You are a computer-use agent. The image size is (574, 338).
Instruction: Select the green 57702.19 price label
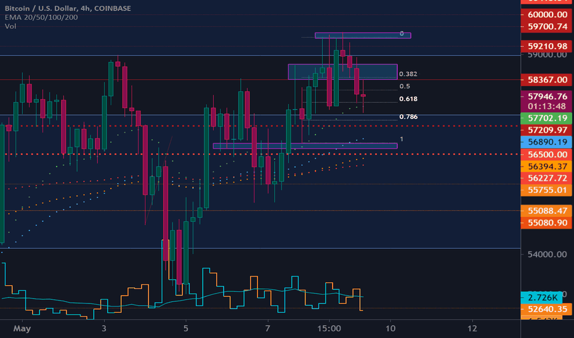coord(546,118)
